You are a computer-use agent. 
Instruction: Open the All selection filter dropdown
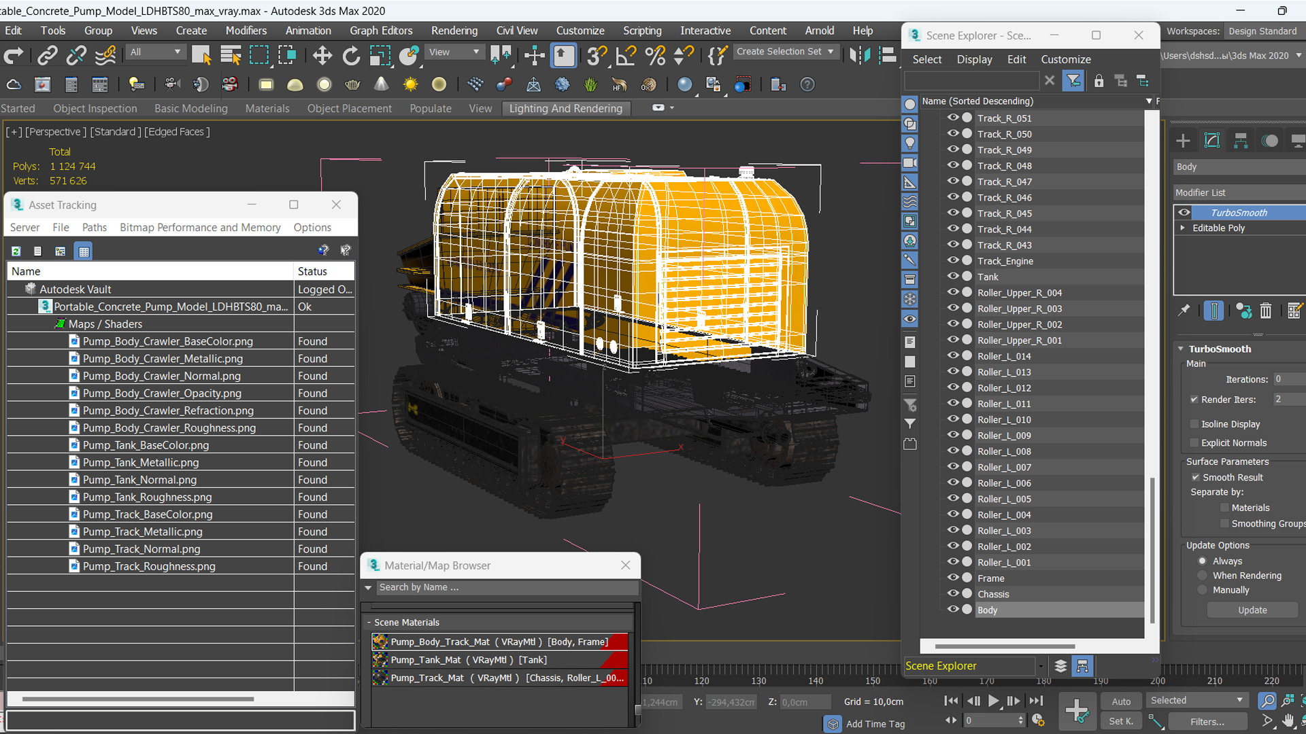click(156, 52)
